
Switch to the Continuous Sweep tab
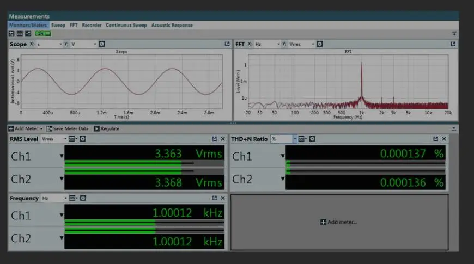click(126, 25)
